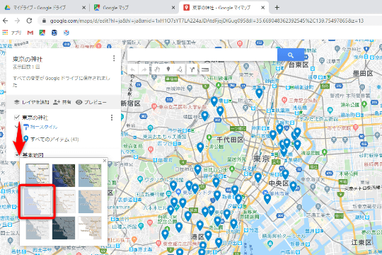This screenshot has width=382, height=255.
Task: Click the redo arrow in map toolbar
Action: tap(144, 70)
